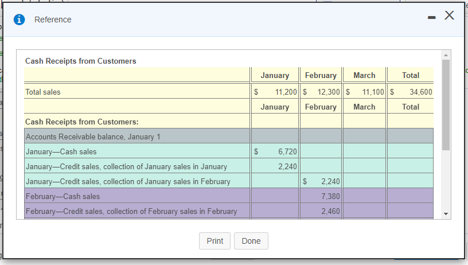
Task: Click the scroll up arrow of table
Action: pos(446,55)
